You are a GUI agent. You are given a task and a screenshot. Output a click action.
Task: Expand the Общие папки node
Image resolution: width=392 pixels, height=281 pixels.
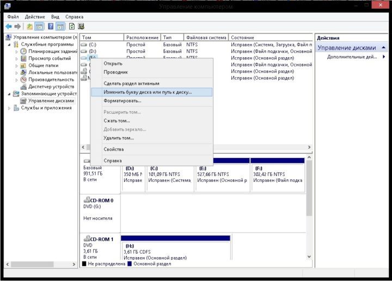point(17,66)
